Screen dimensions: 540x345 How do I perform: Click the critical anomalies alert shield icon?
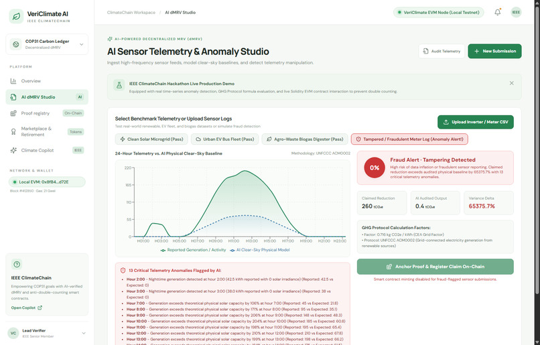pyautogui.click(x=123, y=271)
